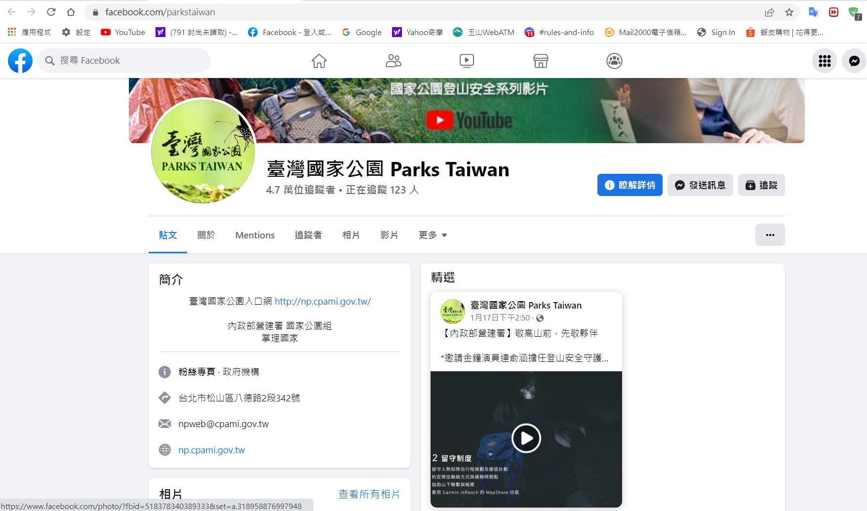This screenshot has width=867, height=511.
Task: Open the Watch video icon
Action: (467, 61)
